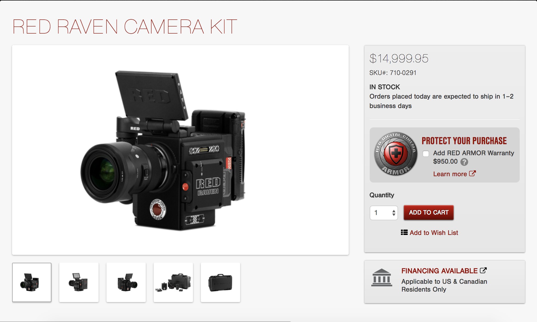
Task: Click the main RED RAVEN camera product image
Action: coord(180,150)
